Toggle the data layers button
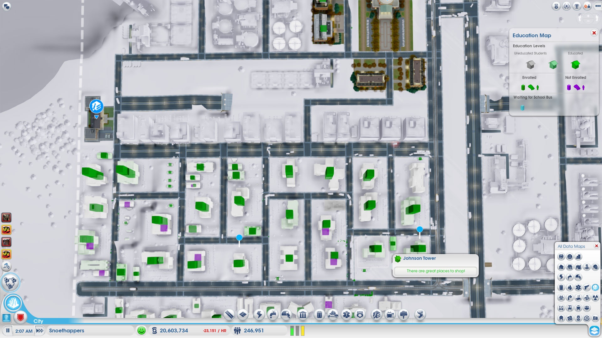The width and height of the screenshot is (602, 338). pos(594,330)
